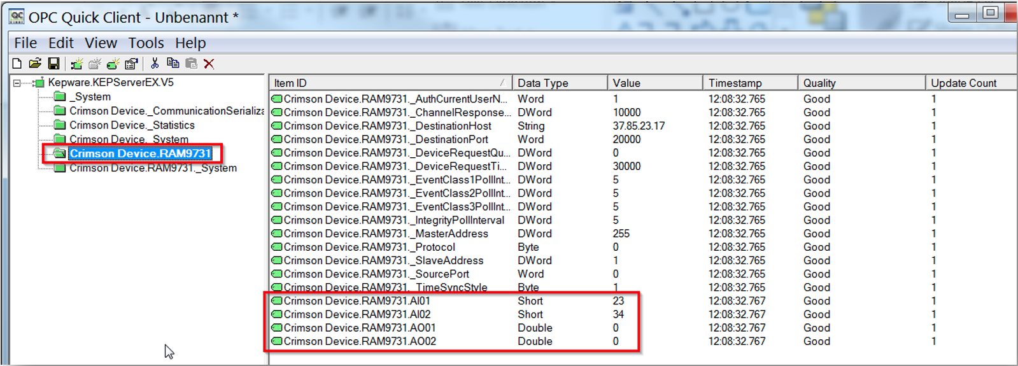Select Crimson Device._System group in tree
Image resolution: width=1018 pixels, height=366 pixels.
point(129,139)
